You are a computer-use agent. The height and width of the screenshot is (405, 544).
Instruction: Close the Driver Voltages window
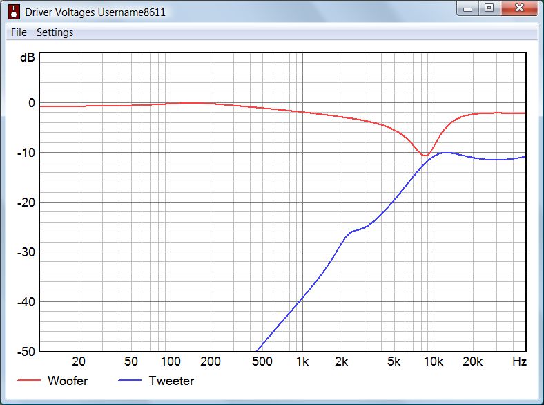point(519,8)
